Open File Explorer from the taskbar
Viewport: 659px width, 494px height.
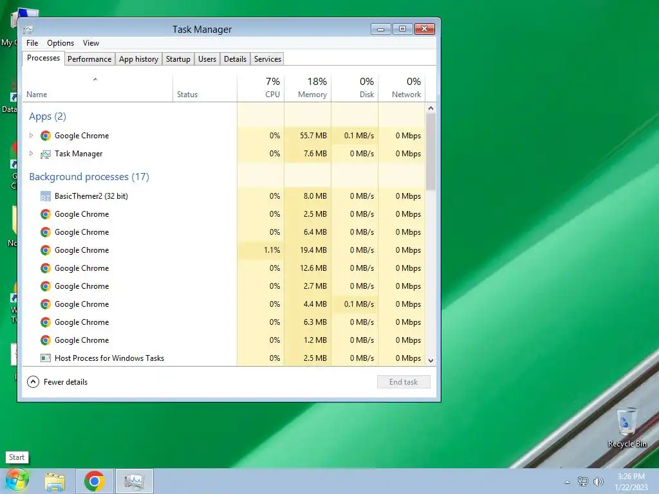[55, 482]
